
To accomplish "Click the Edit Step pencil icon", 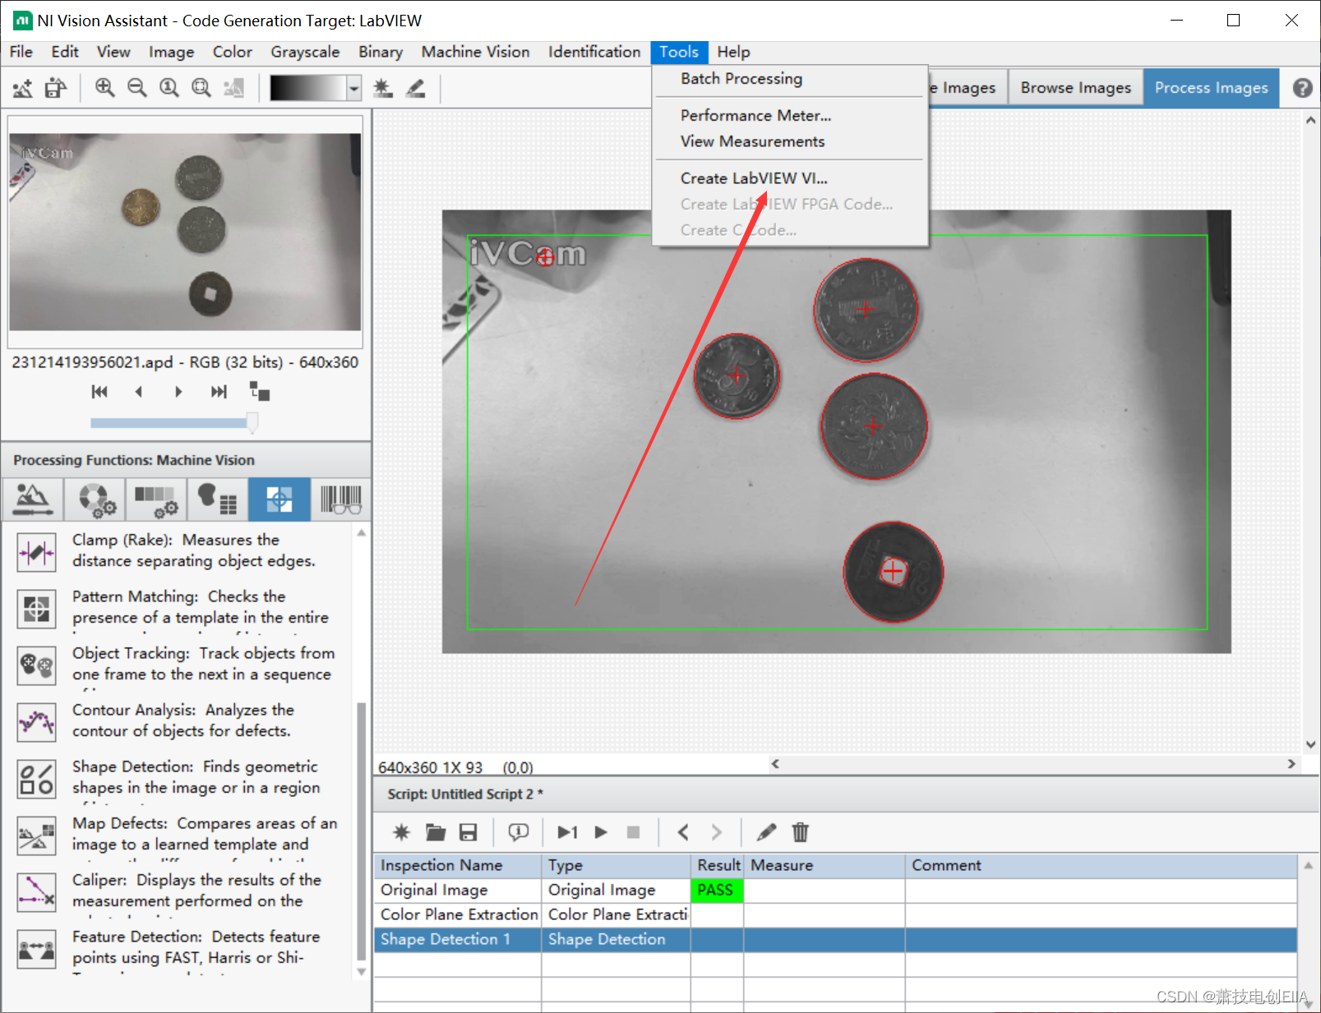I will coord(766,832).
